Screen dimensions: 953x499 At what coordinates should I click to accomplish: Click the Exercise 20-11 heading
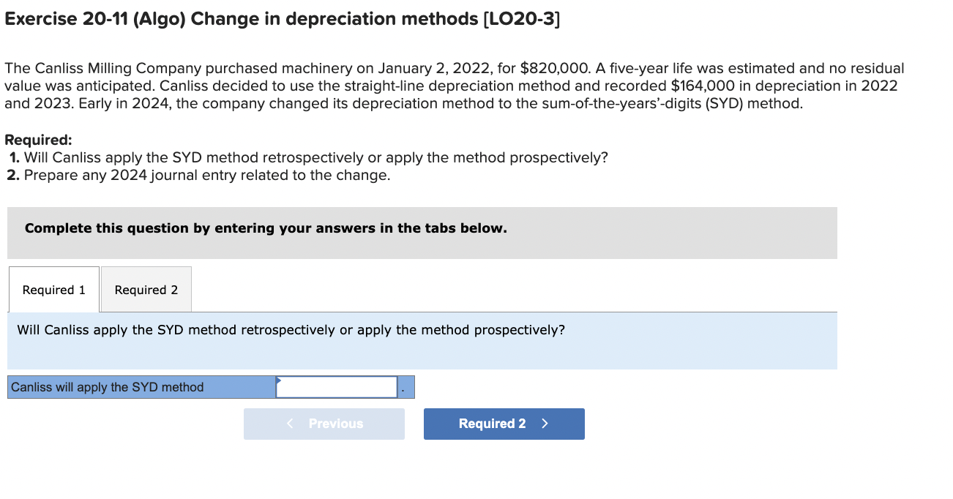(282, 18)
